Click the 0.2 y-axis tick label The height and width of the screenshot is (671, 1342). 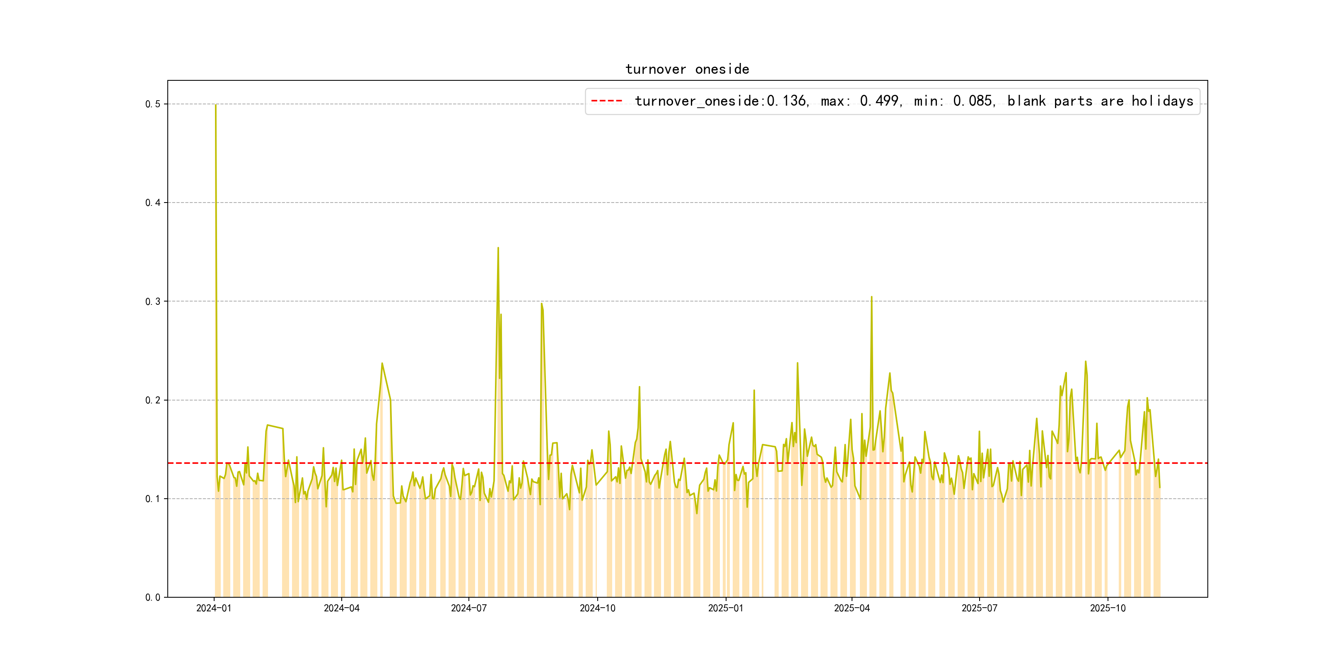(153, 400)
